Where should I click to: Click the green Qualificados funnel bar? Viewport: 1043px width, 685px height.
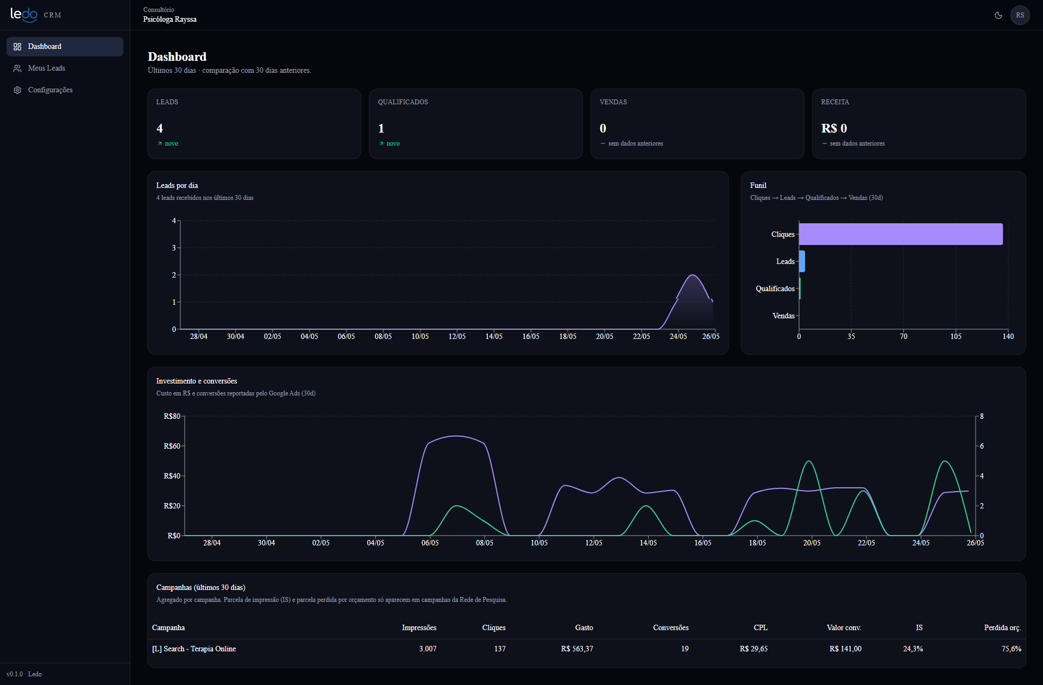coord(800,288)
